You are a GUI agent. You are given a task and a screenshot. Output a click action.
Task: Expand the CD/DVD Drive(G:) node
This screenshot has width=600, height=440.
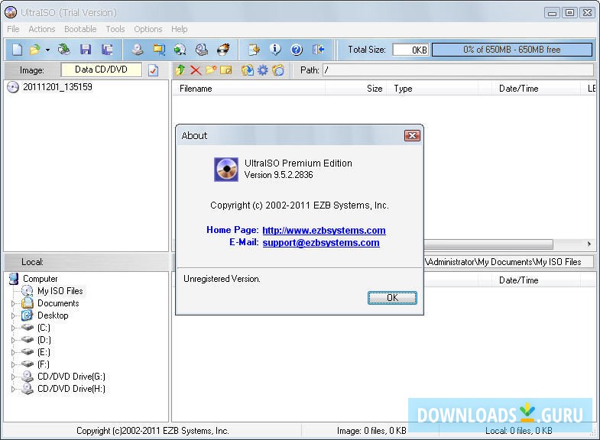[14, 377]
